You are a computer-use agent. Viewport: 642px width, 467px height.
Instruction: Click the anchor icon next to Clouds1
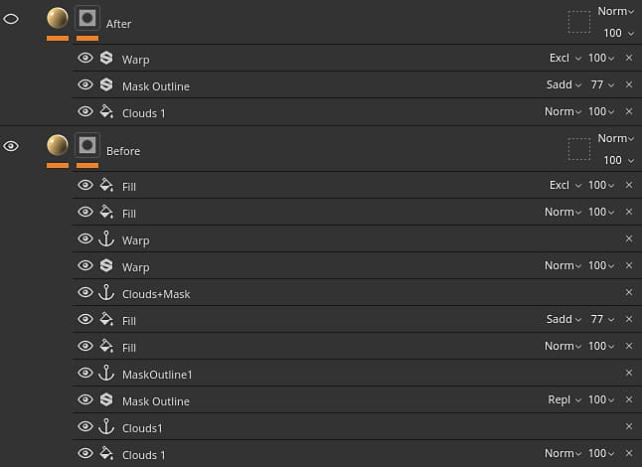click(x=106, y=427)
